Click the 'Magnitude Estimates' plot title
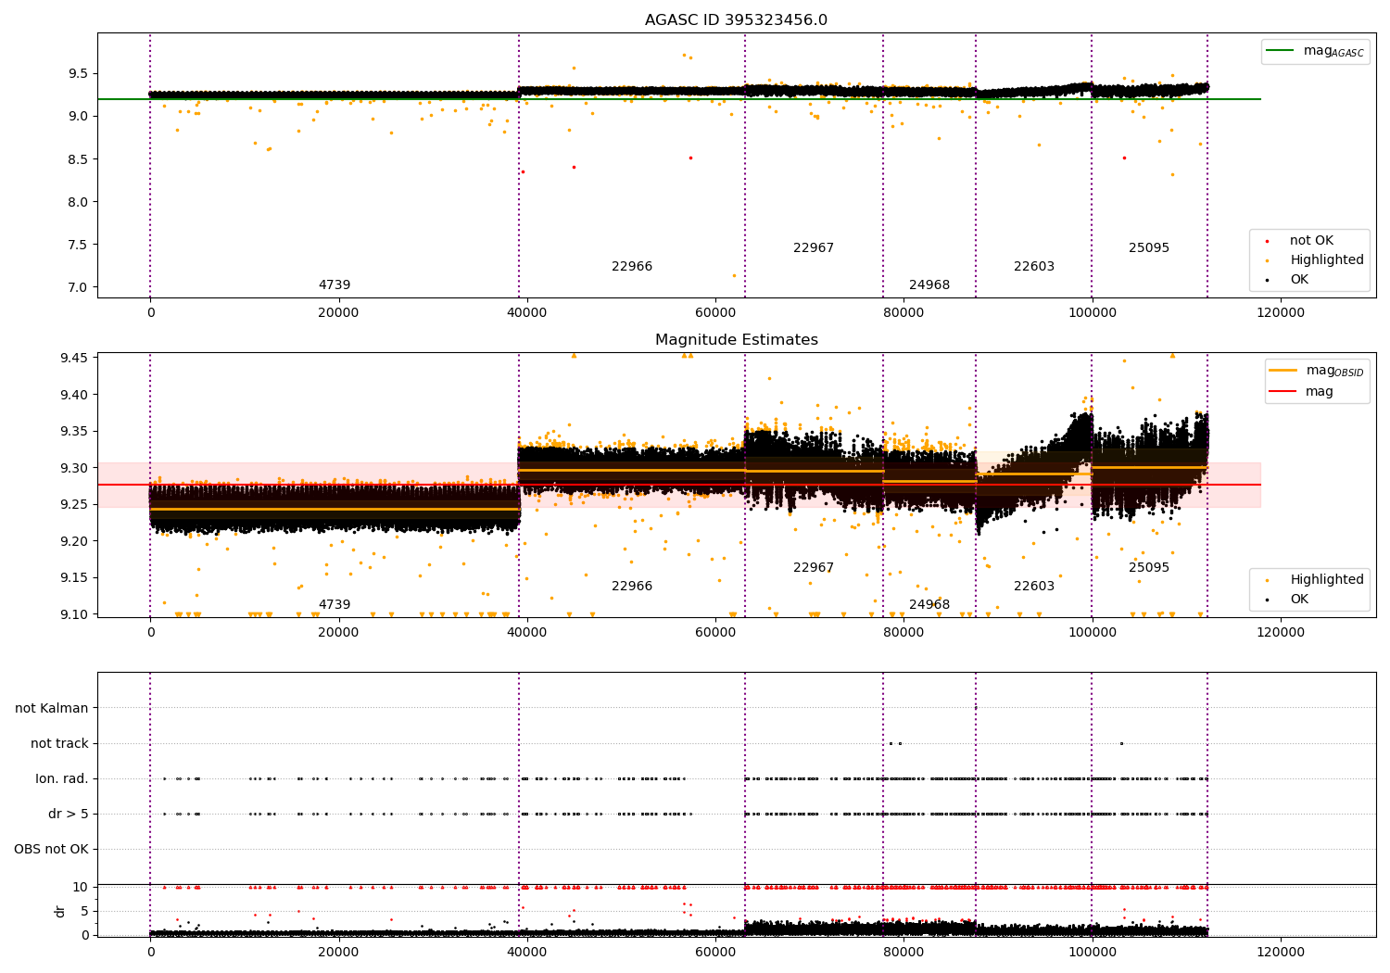Viewport: 1390px width, 973px height. pyautogui.click(x=737, y=340)
